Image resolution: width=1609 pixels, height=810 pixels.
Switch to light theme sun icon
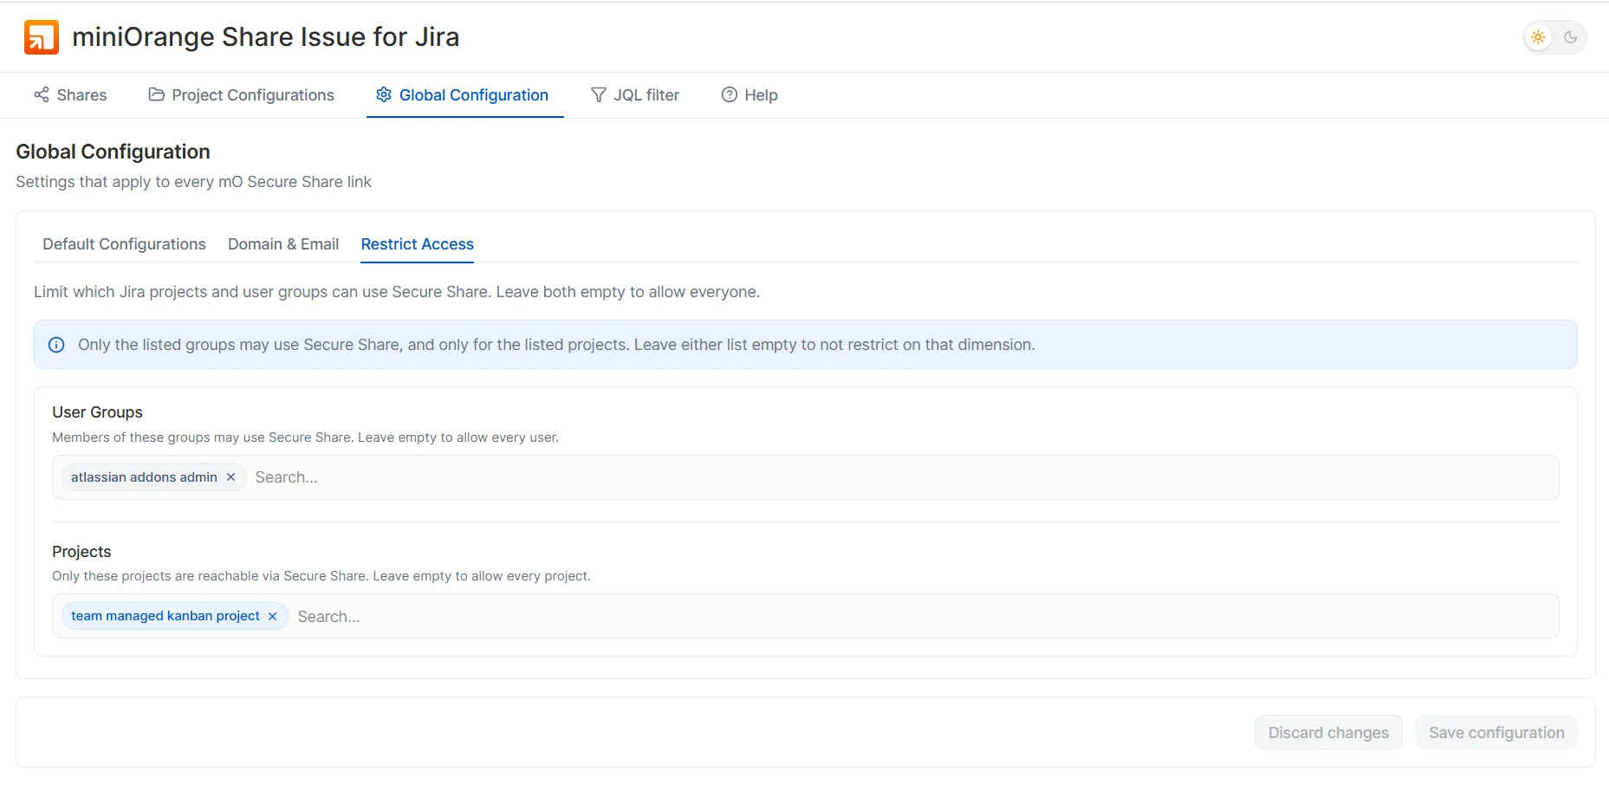point(1538,37)
